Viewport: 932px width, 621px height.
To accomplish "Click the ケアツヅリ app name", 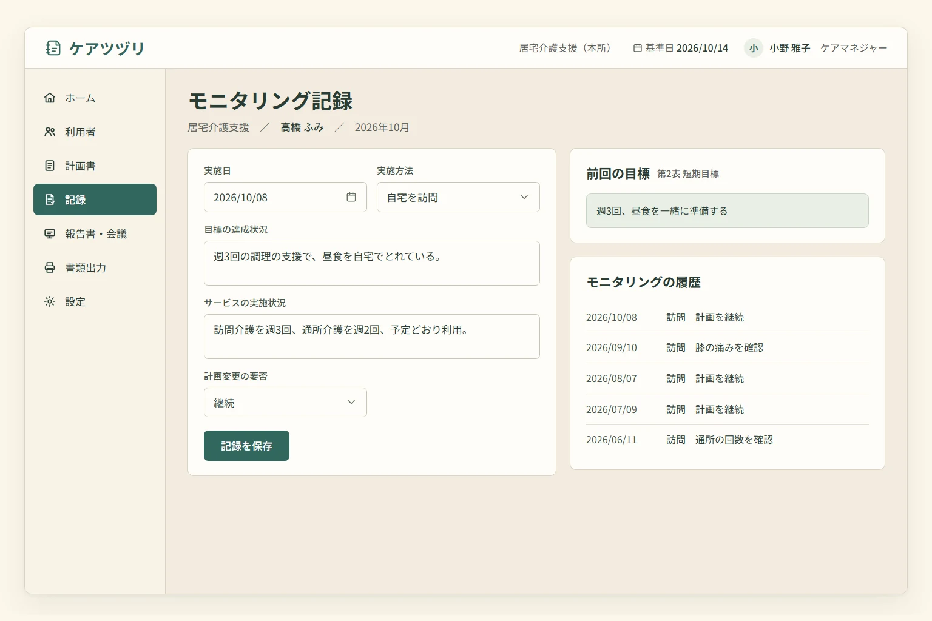I will 107,48.
